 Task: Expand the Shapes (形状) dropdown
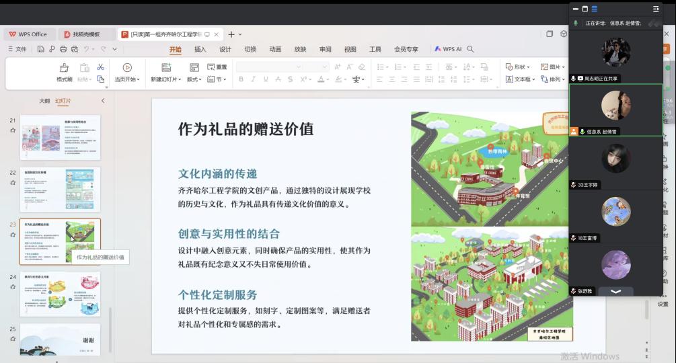pyautogui.click(x=517, y=67)
